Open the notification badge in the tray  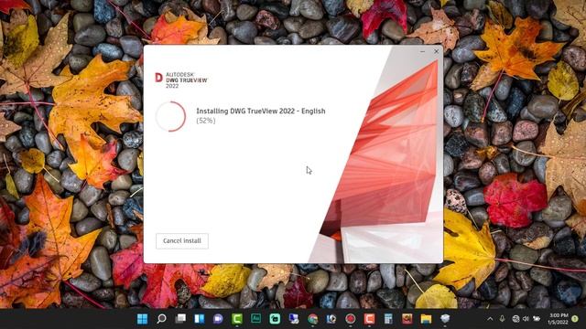point(575,319)
